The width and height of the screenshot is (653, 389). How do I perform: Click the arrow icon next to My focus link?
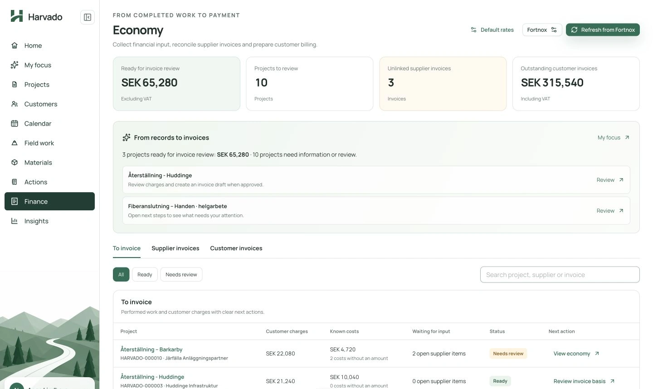tap(627, 137)
